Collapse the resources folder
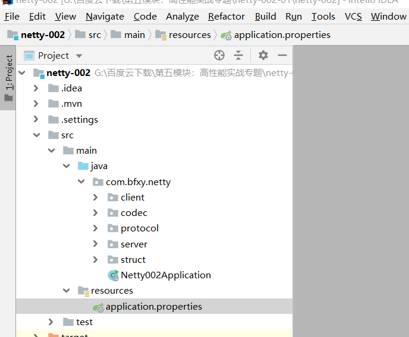Screen dimensions: 409x337 pyautogui.click(x=67, y=290)
